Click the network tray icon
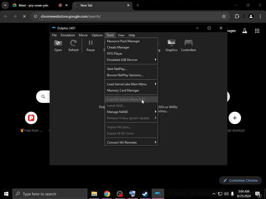 (220, 194)
